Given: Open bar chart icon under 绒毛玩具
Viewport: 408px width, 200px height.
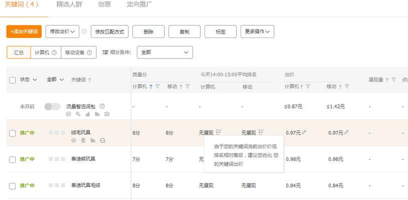Looking at the screenshot, I should point(93,140).
